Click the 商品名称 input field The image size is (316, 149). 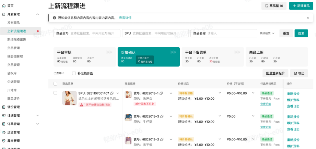tap(224, 33)
